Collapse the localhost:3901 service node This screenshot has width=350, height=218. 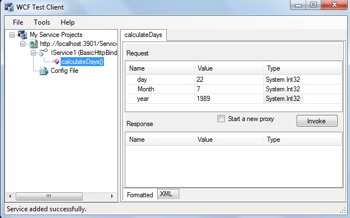click(x=23, y=44)
